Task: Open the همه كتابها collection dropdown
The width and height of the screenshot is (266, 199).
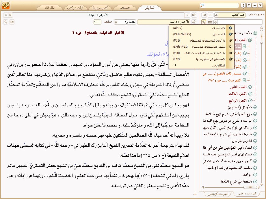Action: pyautogui.click(x=216, y=15)
